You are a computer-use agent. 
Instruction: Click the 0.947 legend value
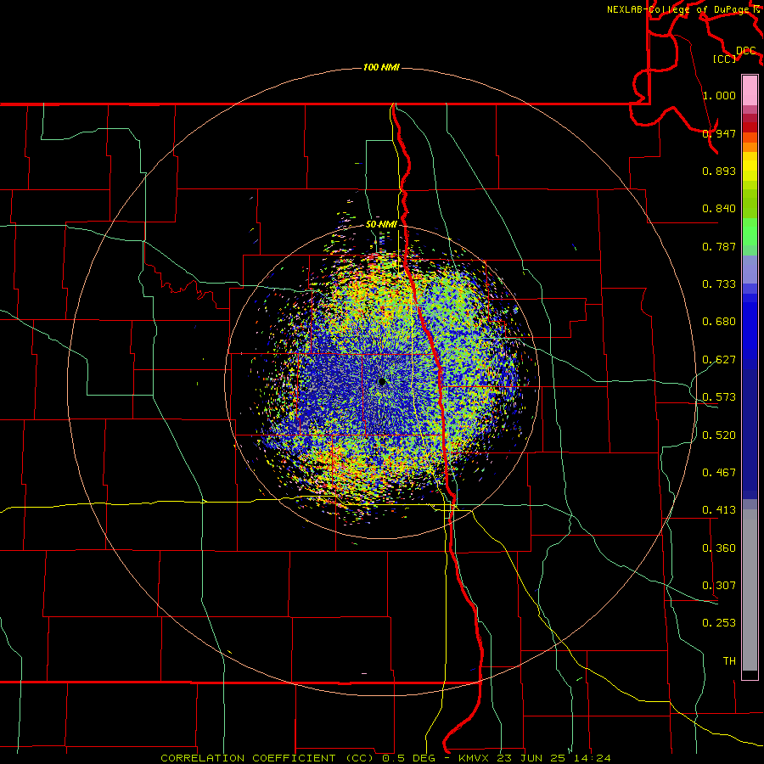(719, 133)
